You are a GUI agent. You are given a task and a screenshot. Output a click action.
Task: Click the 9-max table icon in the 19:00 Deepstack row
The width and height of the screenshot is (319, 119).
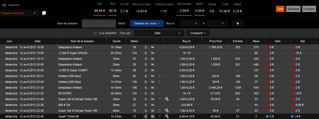click(146, 47)
